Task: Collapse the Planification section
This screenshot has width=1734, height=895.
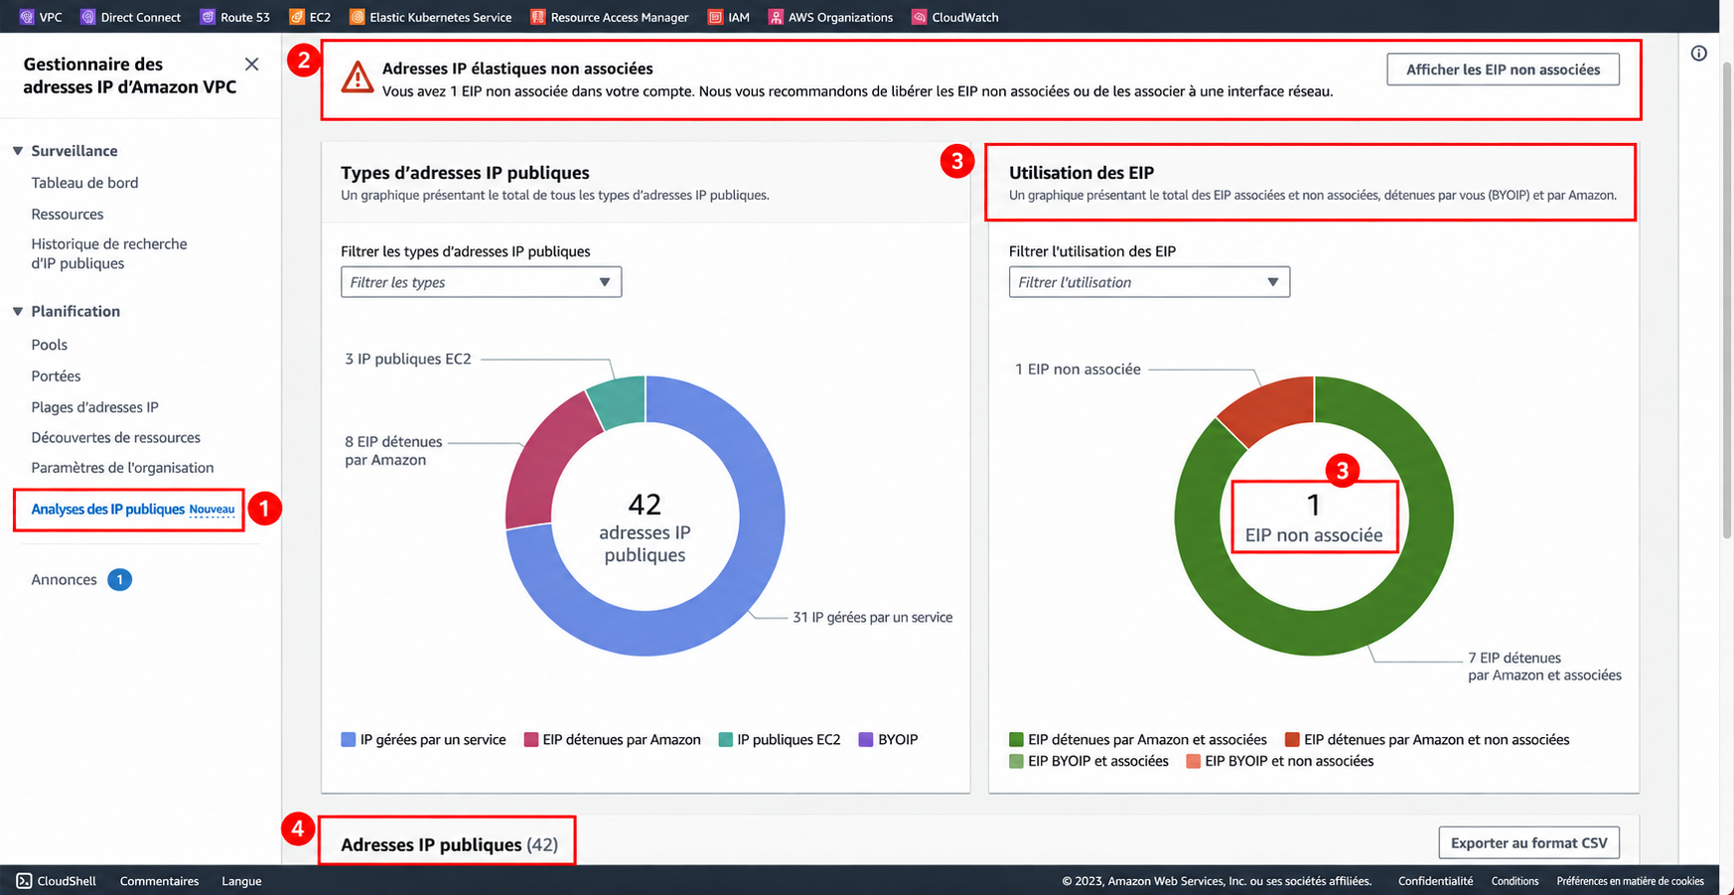Action: point(18,311)
